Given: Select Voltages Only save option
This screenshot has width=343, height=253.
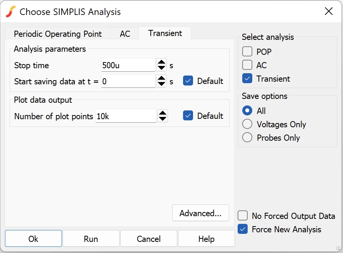Looking at the screenshot, I should [247, 124].
